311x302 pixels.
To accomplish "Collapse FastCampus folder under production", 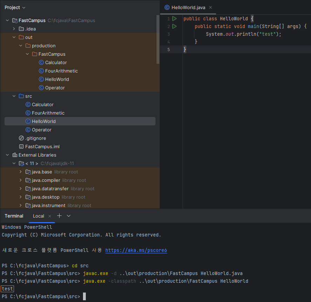I will 27,54.
